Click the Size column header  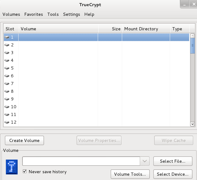click(110, 29)
